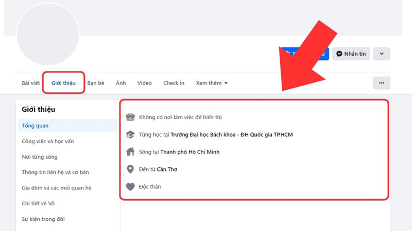The image size is (412, 231).
Task: Expand the chevron dropdown beside Nhắn tin
Action: [382, 54]
